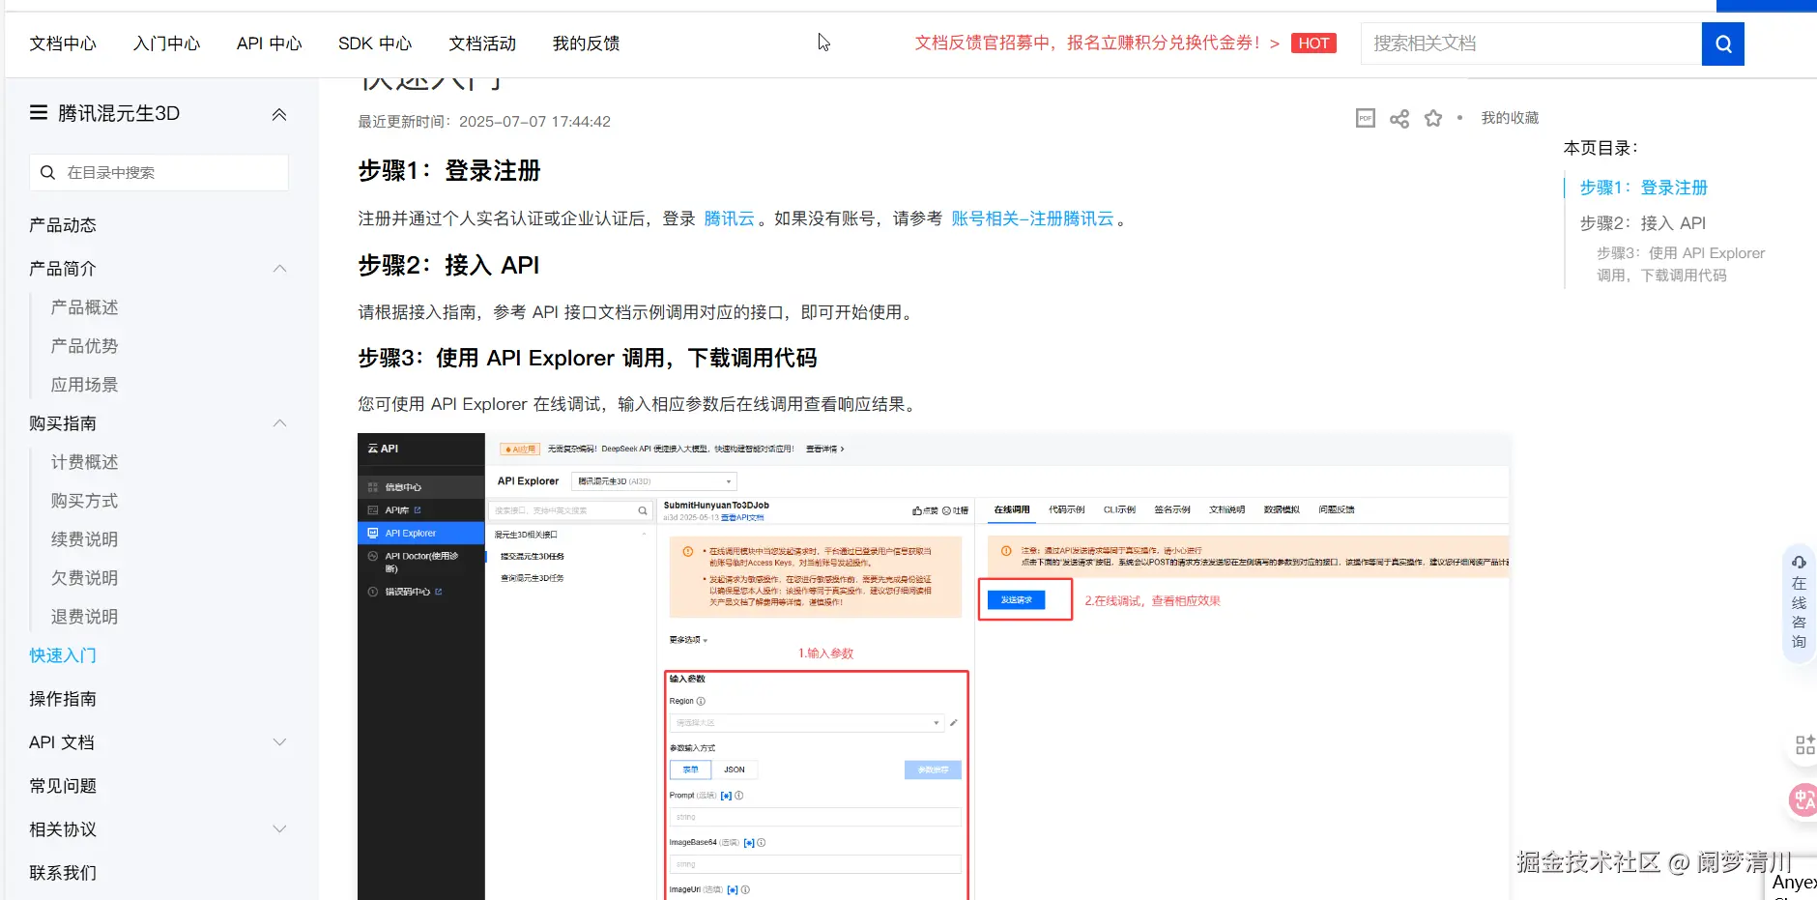
Task: Select 产品优势 in sidebar
Action: click(x=84, y=346)
